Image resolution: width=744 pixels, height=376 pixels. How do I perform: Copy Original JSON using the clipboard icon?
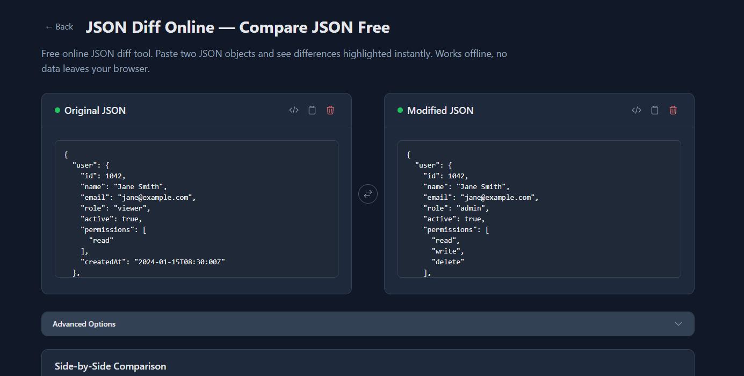pyautogui.click(x=312, y=110)
